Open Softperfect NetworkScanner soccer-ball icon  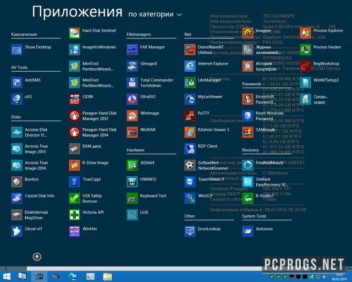(x=190, y=165)
